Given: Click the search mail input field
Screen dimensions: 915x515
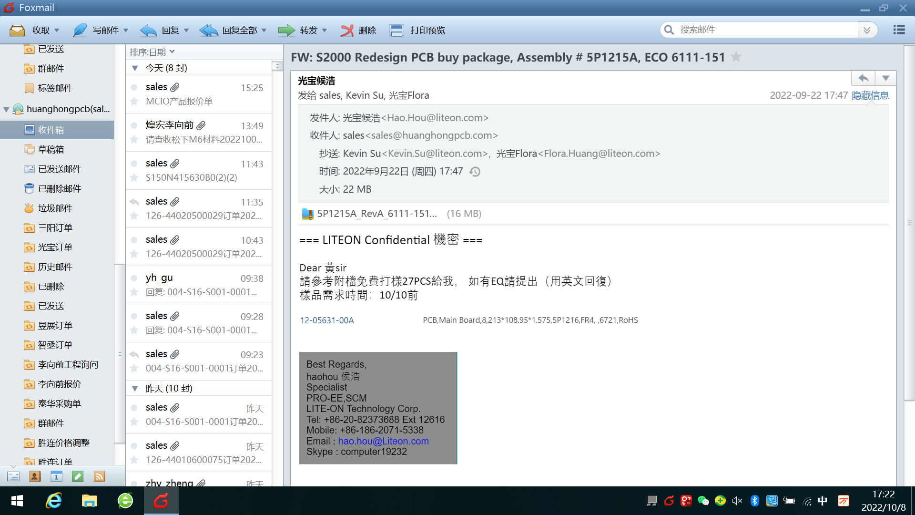Looking at the screenshot, I should coord(762,30).
